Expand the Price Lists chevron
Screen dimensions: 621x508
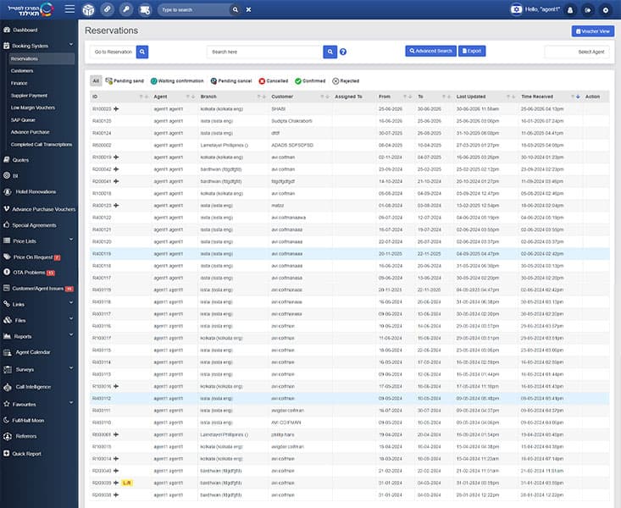pos(71,239)
